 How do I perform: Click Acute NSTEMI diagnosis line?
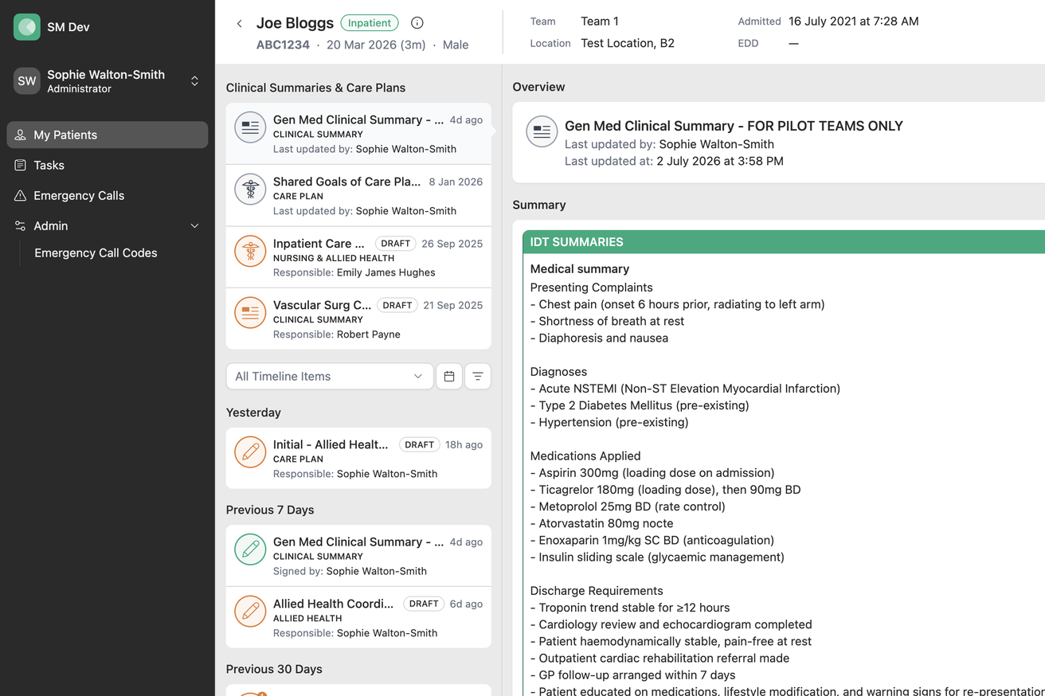pos(685,389)
